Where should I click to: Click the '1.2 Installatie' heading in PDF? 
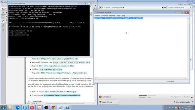(x=35, y=101)
